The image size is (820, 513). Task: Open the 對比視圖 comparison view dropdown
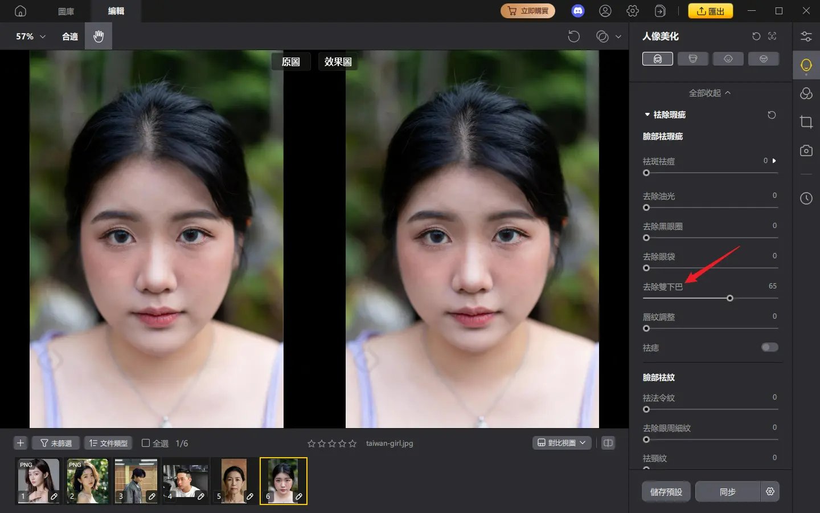coord(561,442)
